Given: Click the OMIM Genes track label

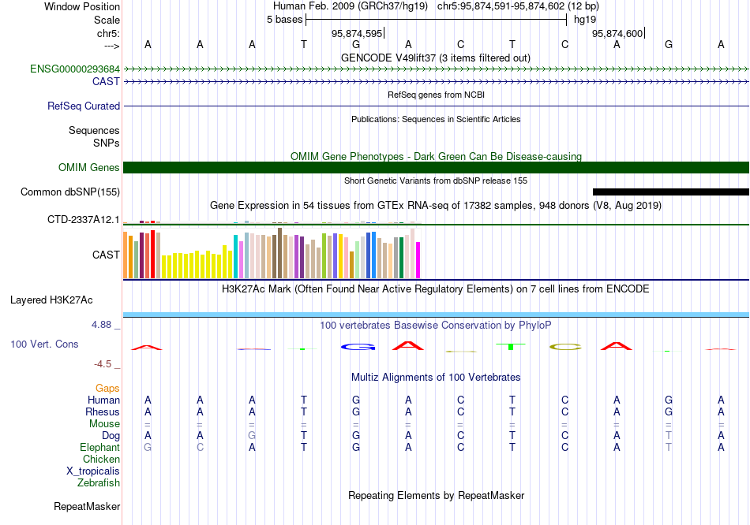Looking at the screenshot, I should [x=88, y=167].
